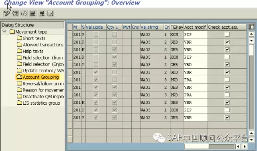Click the folder icon beside LIS statistics group
257x151 pixels.
click(20, 103)
